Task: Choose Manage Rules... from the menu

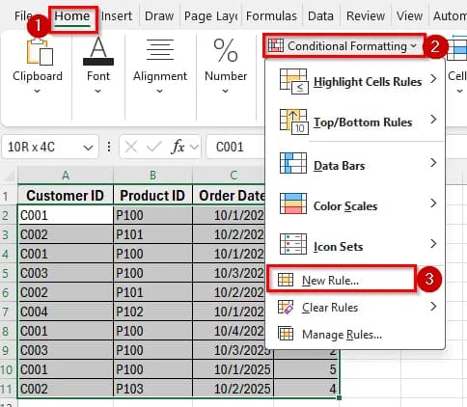Action: pos(355,335)
